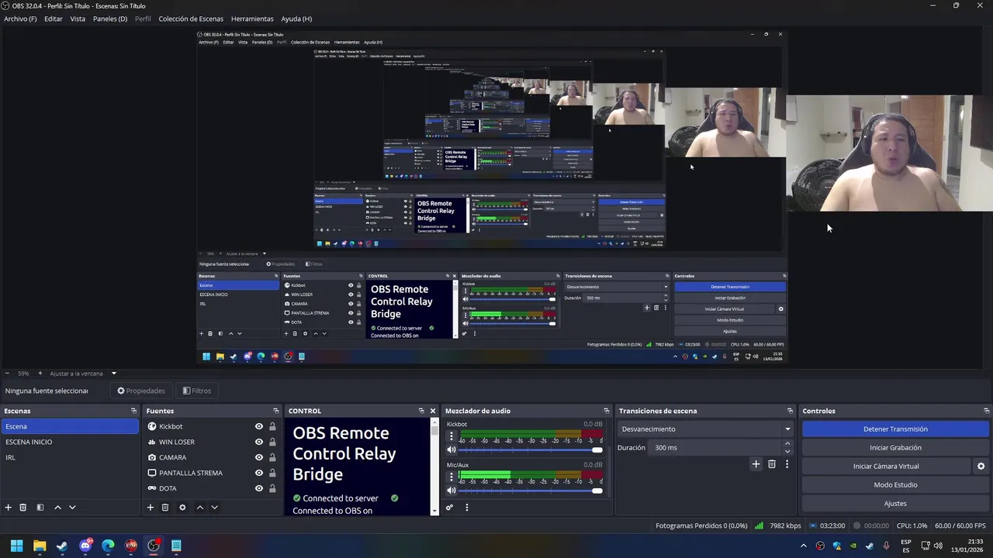Open Archivo menu
The width and height of the screenshot is (993, 558).
20,19
